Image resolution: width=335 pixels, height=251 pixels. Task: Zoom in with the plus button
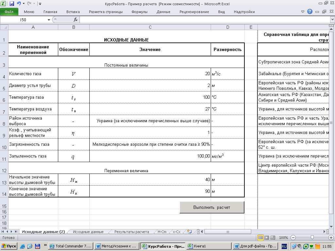pos(331,238)
